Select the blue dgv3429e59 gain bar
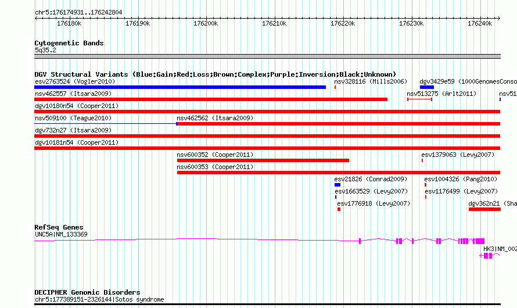Image resolution: width=517 pixels, height=308 pixels. [x=426, y=87]
